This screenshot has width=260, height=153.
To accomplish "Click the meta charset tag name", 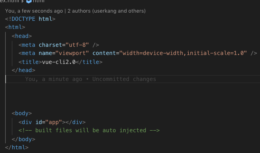I will (x=28, y=45).
